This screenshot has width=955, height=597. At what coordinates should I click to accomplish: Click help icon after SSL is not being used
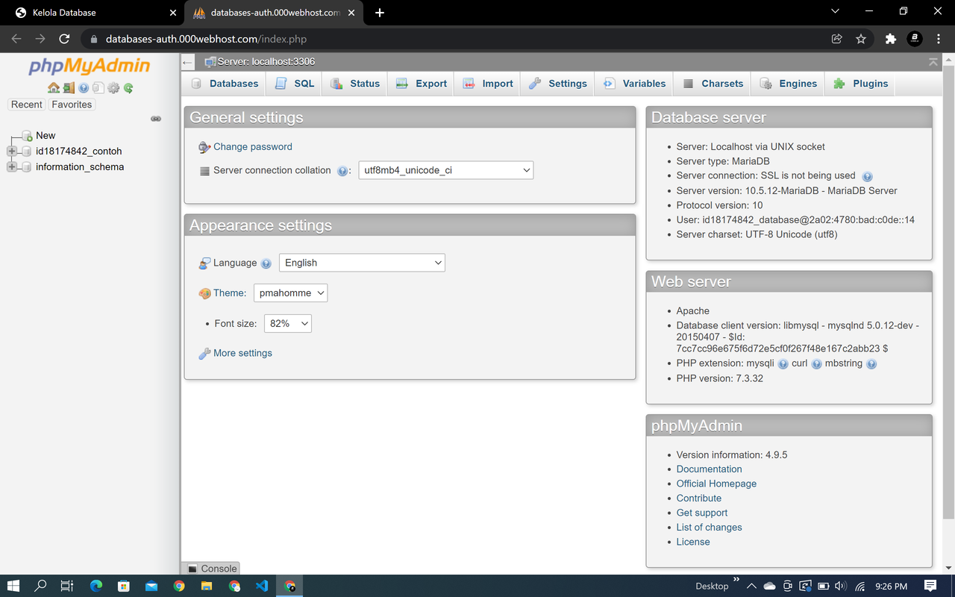tap(867, 177)
